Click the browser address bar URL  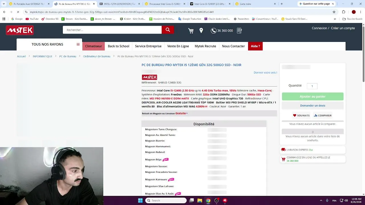(122, 12)
